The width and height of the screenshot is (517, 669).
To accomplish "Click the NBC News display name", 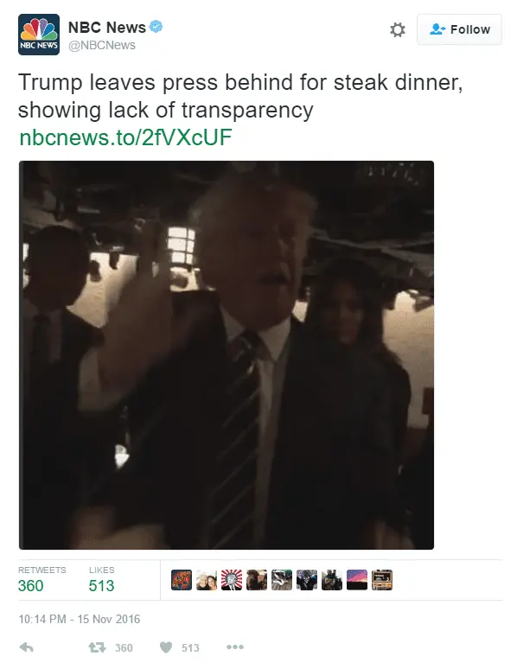I will (106, 28).
